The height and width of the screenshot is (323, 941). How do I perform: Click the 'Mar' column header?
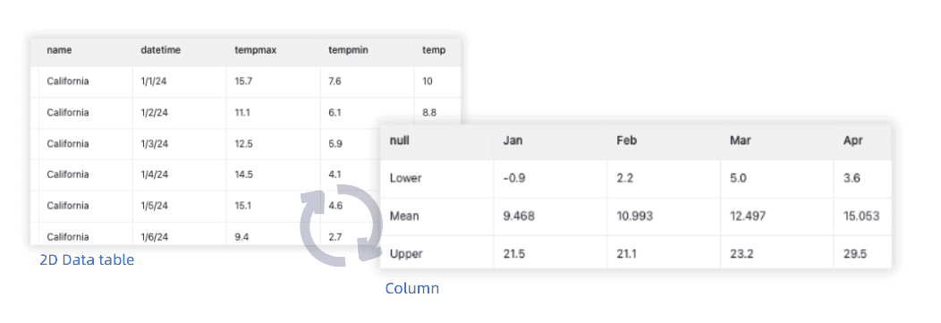740,141
